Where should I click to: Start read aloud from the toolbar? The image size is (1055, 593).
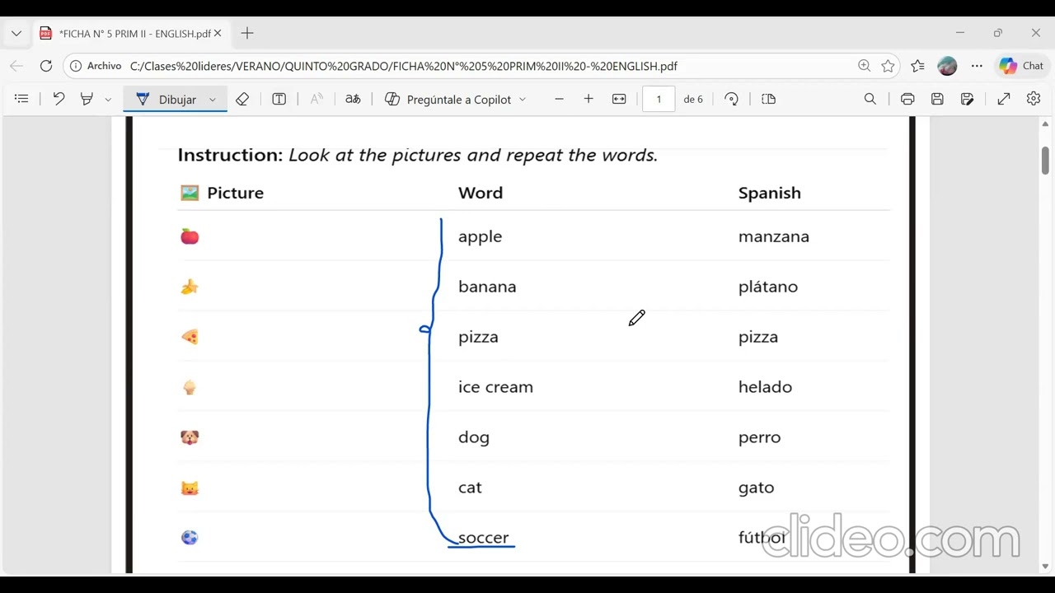click(x=316, y=99)
